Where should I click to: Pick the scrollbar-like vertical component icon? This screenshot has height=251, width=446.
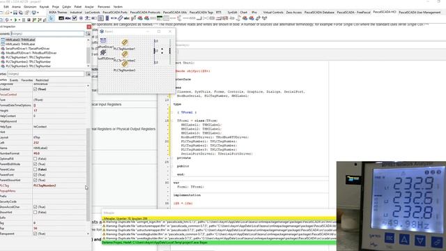tap(107, 18)
